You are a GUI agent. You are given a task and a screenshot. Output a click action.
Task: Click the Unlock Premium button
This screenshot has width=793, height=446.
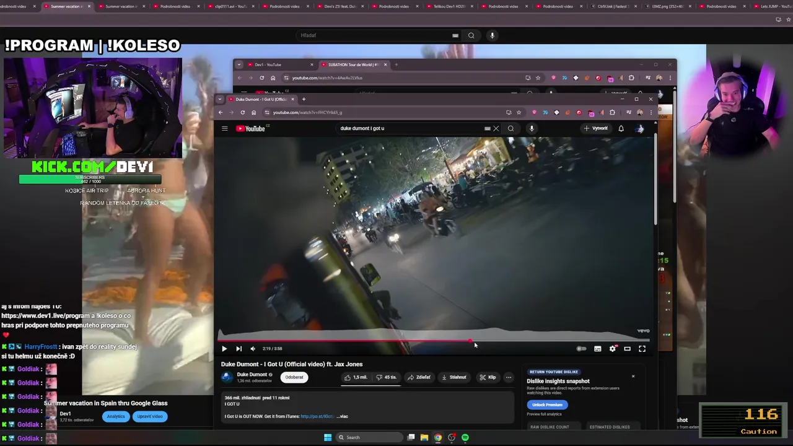pyautogui.click(x=547, y=404)
